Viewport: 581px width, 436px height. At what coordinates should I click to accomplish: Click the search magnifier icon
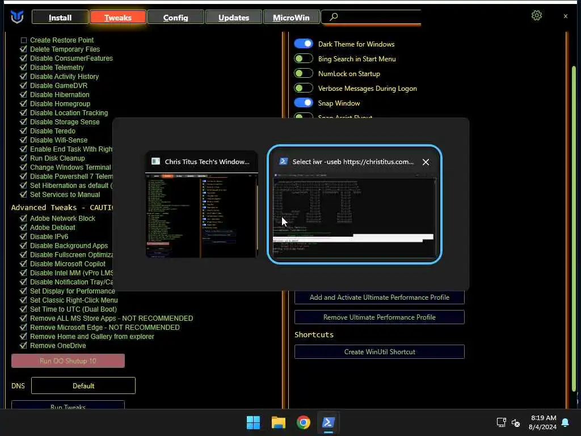point(334,16)
